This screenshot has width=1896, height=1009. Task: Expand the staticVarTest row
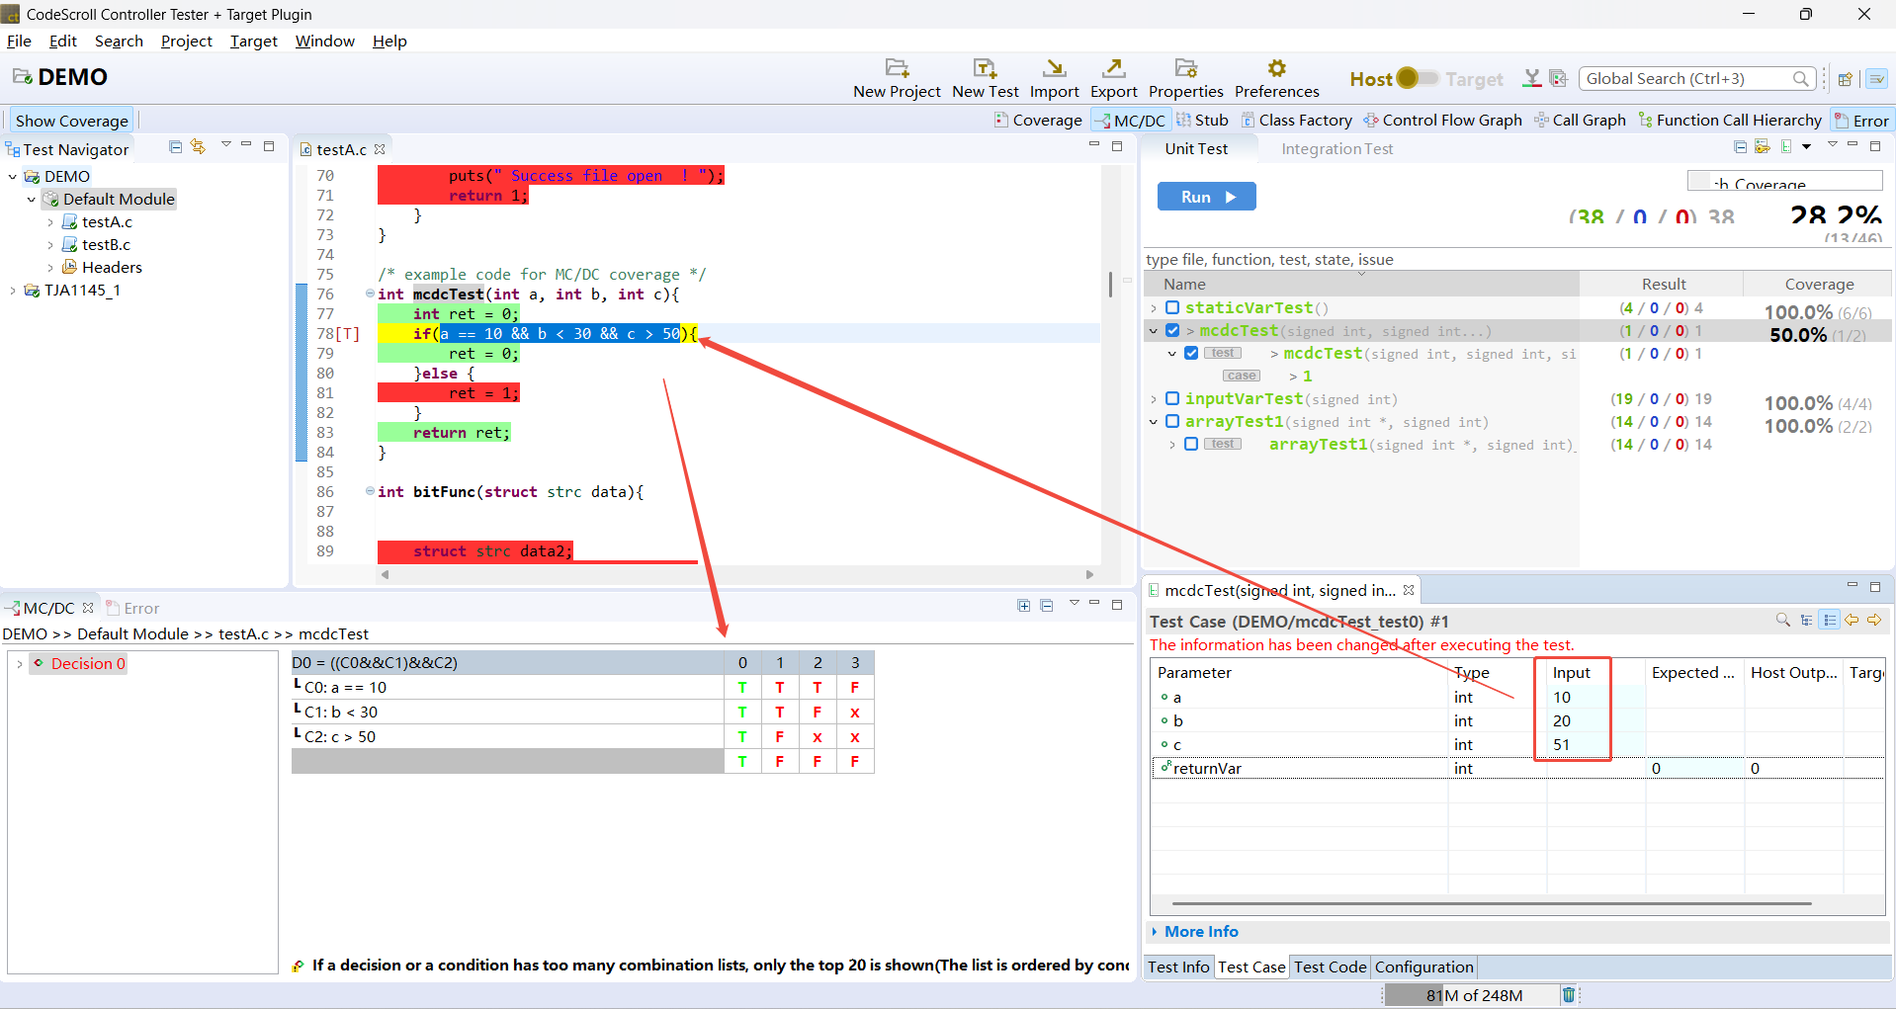click(x=1154, y=308)
